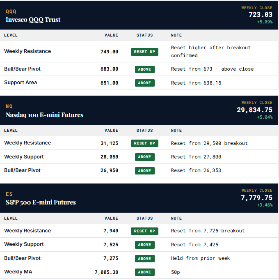
Task: Open S&P 500 E-mini Futures title
Action: click(x=41, y=202)
